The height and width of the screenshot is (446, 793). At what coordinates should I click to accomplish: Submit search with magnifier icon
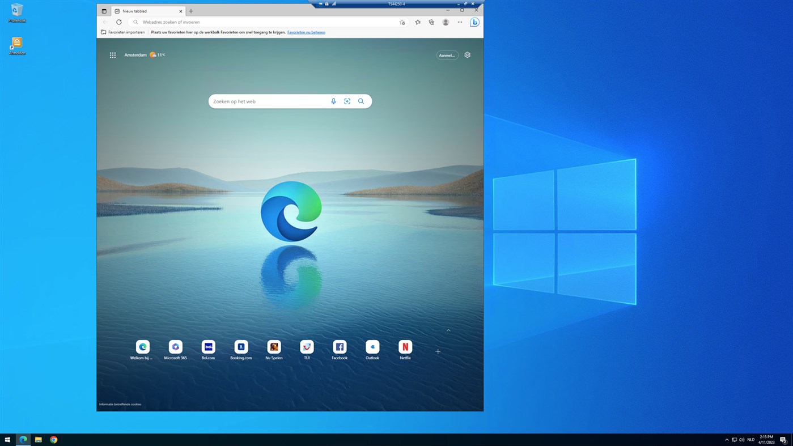[361, 101]
